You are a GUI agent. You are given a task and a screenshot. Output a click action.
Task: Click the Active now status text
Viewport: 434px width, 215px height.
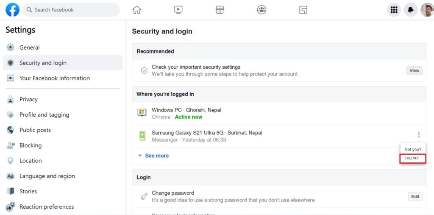[189, 117]
